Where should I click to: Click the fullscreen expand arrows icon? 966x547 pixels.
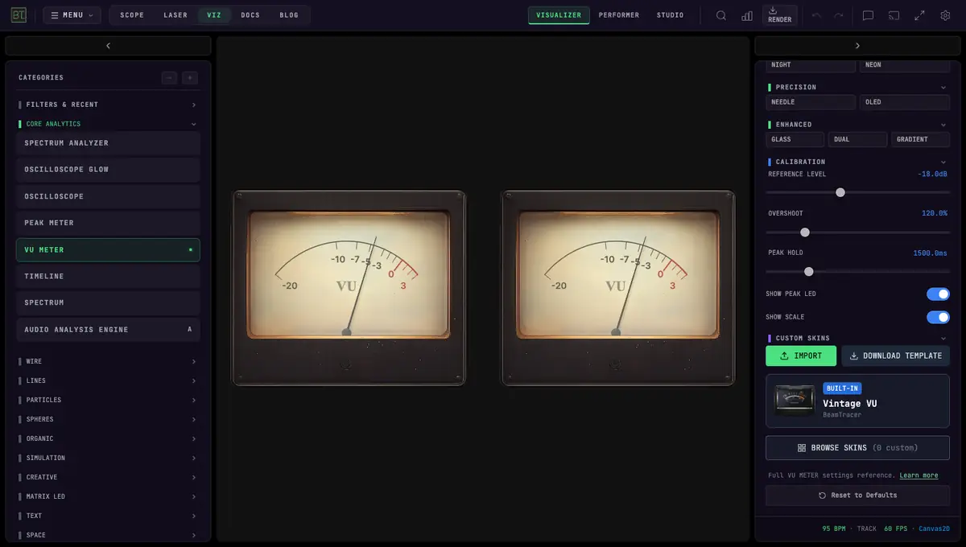pyautogui.click(x=919, y=15)
